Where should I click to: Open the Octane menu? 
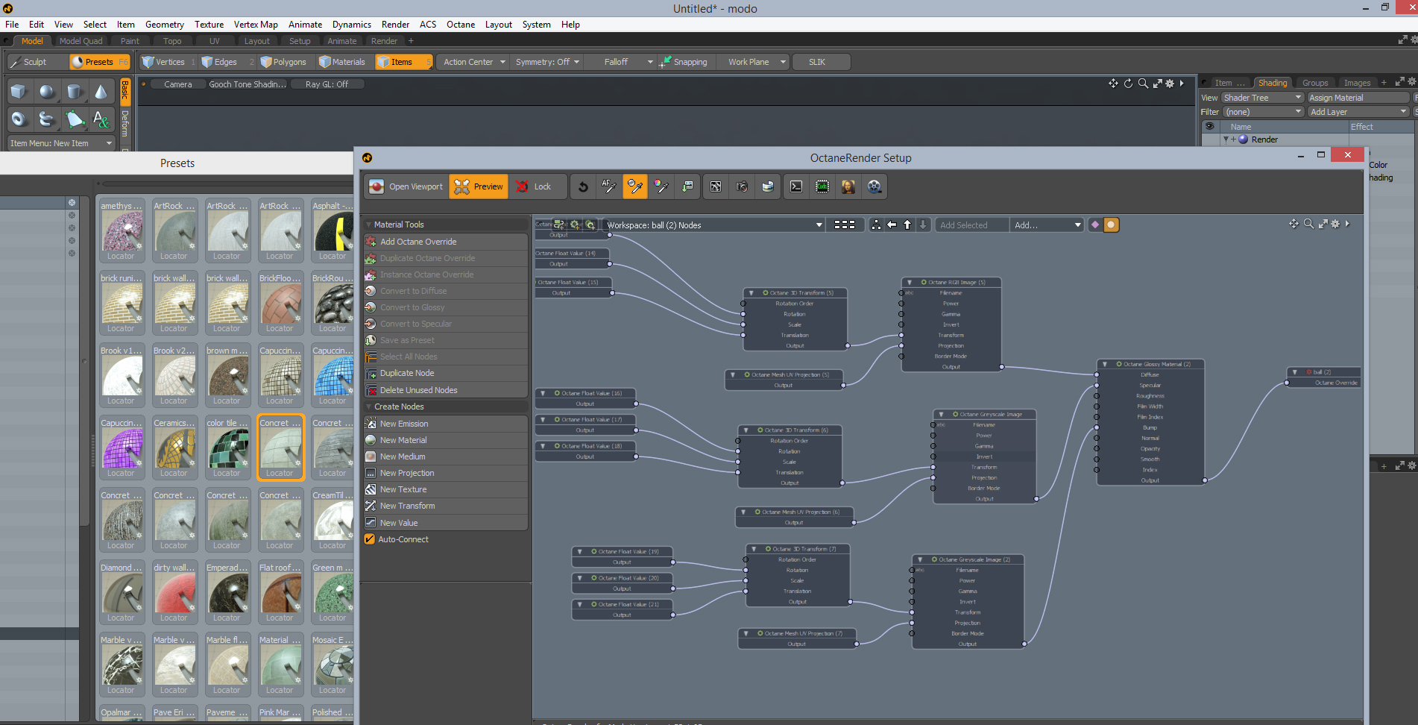461,25
